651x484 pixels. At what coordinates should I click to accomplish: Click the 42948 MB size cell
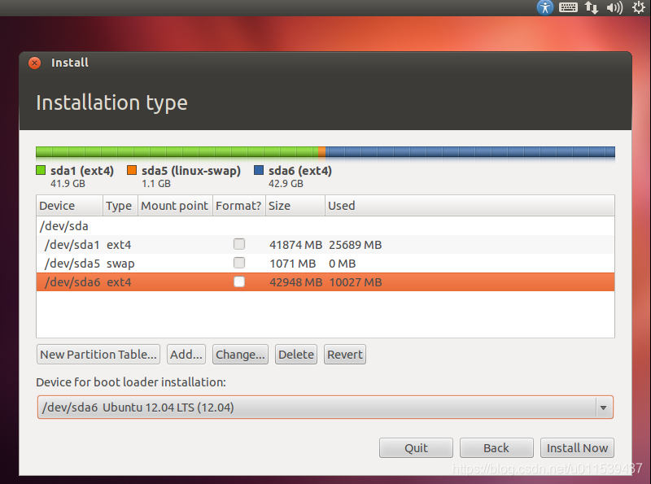click(x=295, y=282)
